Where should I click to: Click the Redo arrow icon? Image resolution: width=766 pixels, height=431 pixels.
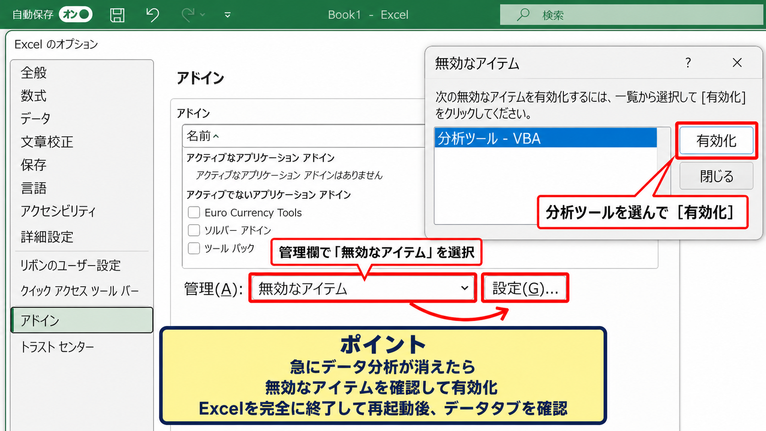click(x=188, y=15)
